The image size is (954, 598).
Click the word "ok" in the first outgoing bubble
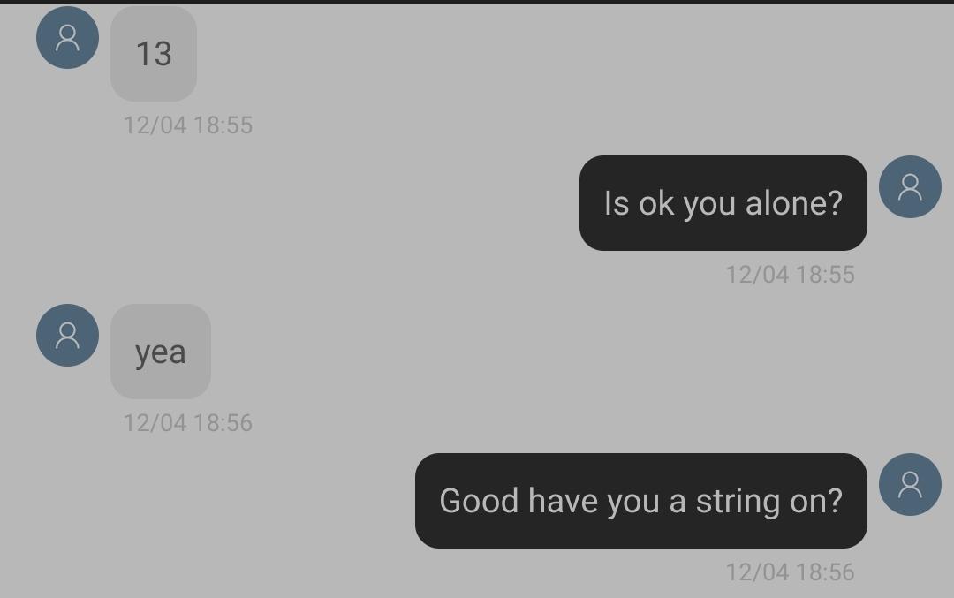656,203
